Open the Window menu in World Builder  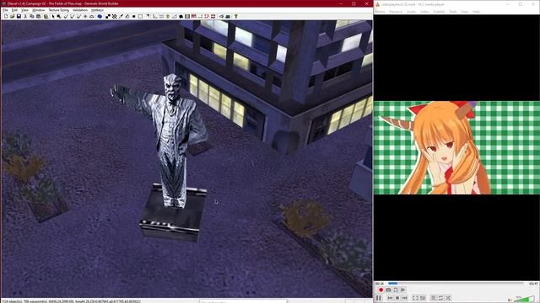[x=38, y=10]
